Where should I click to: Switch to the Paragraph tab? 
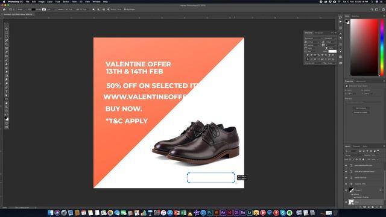[319, 33]
